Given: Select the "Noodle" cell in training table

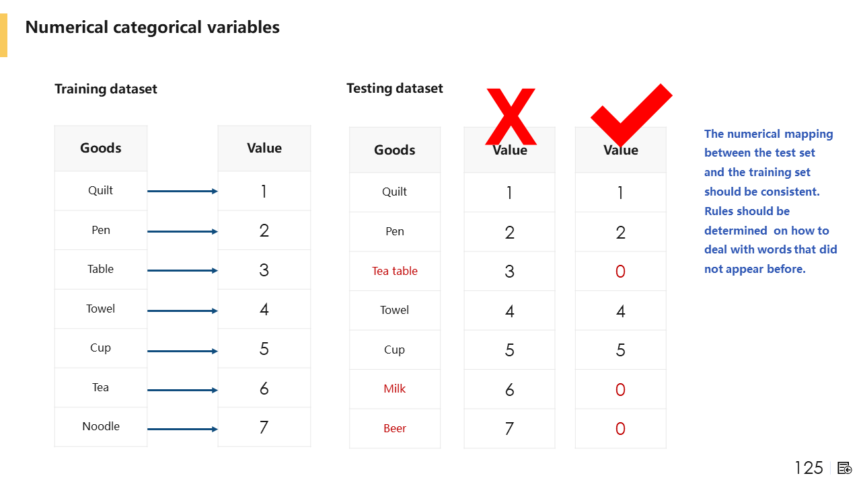Looking at the screenshot, I should tap(101, 426).
